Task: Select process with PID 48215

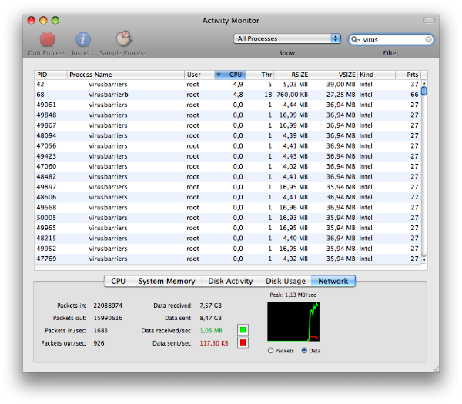Action: pyautogui.click(x=227, y=239)
